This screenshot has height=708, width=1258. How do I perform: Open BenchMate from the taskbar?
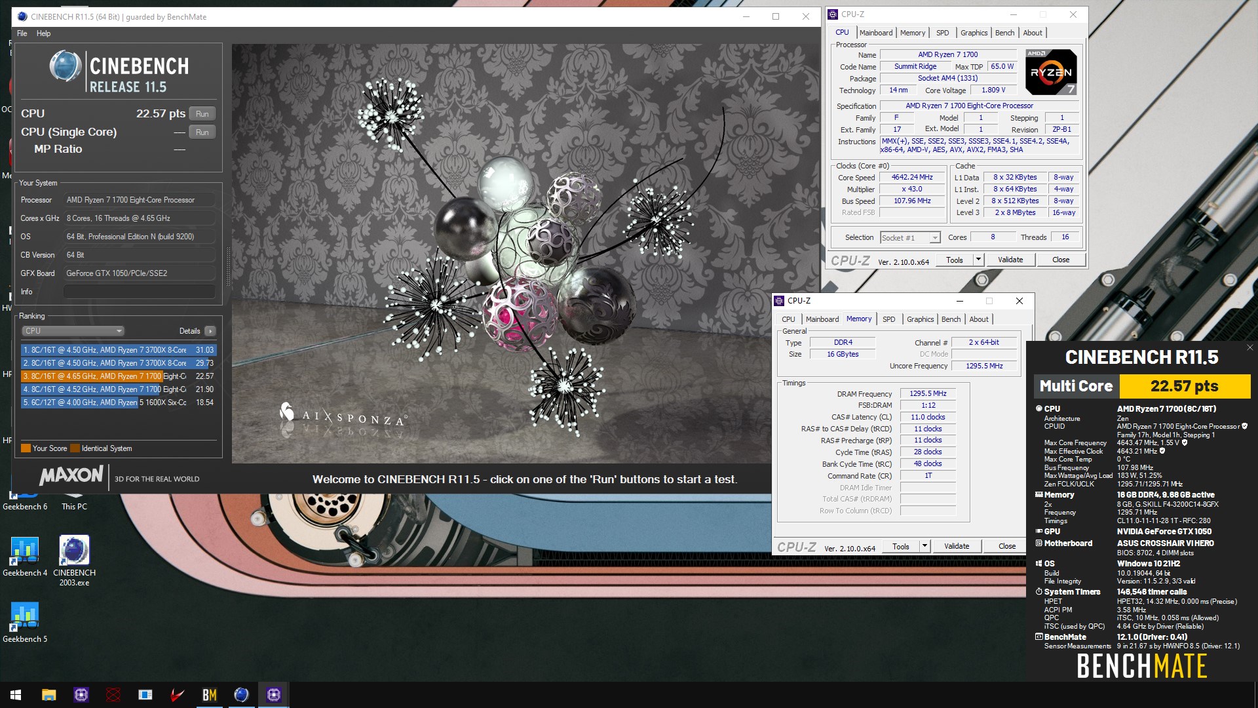[209, 695]
